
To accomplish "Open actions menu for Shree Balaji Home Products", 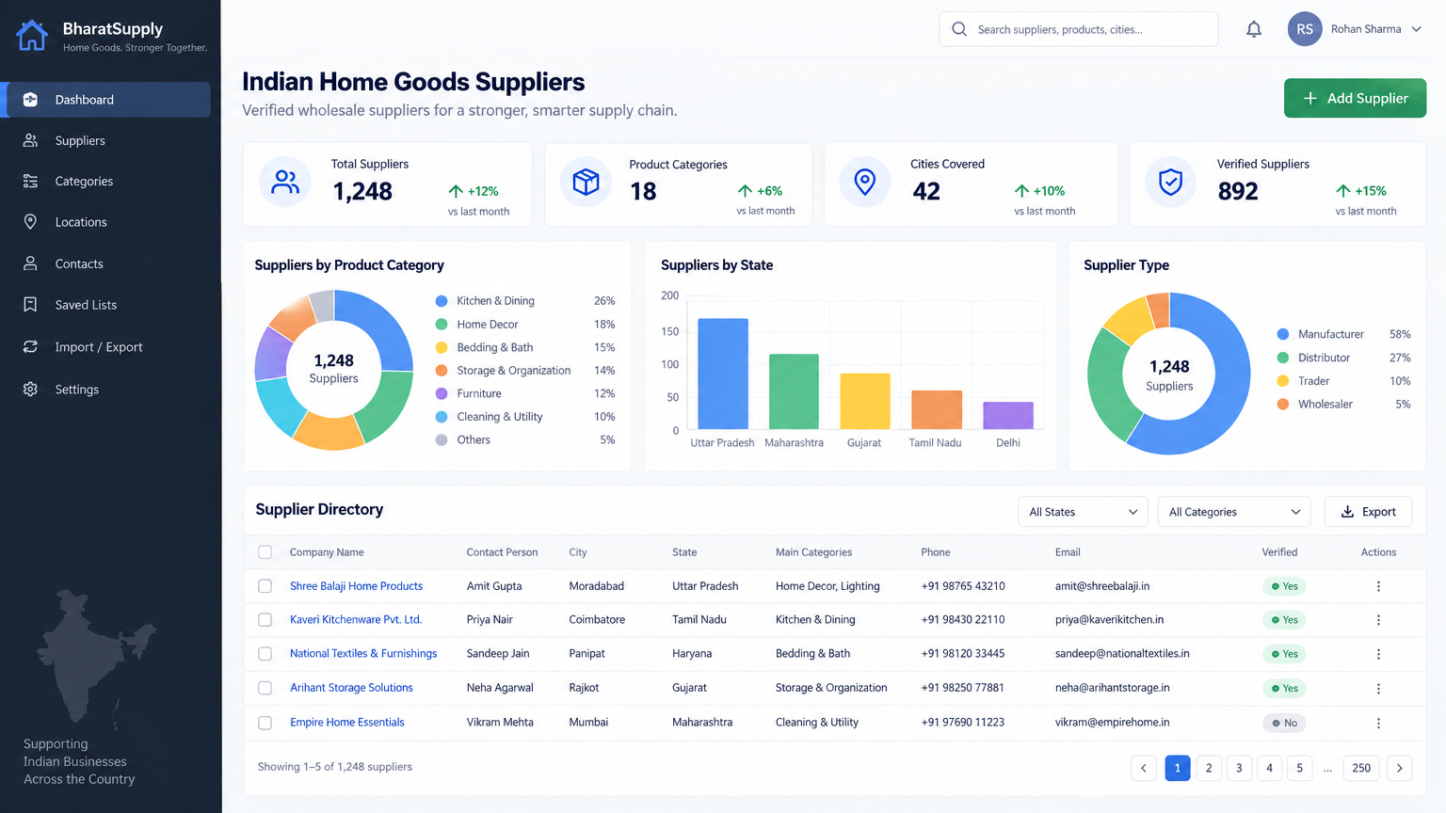I will (1378, 586).
